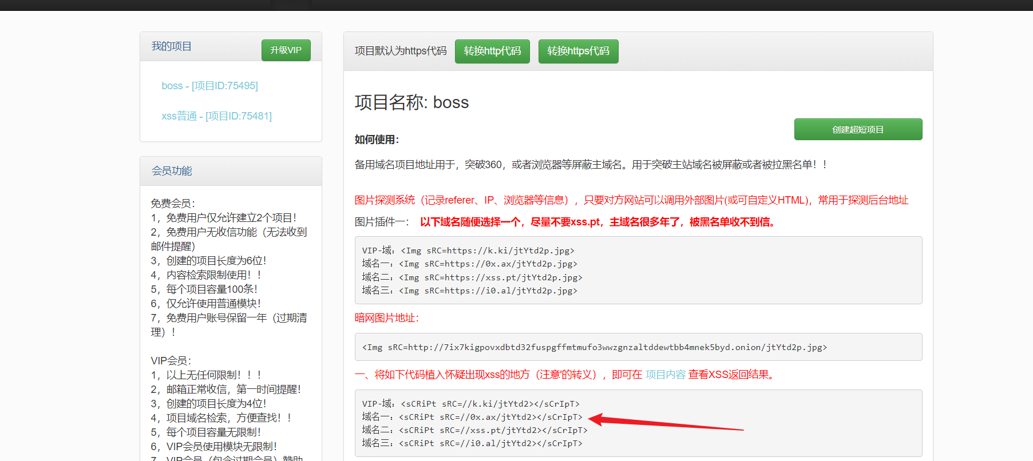Click the 如何使用 heading
Image resolution: width=1033 pixels, height=461 pixels.
377,140
